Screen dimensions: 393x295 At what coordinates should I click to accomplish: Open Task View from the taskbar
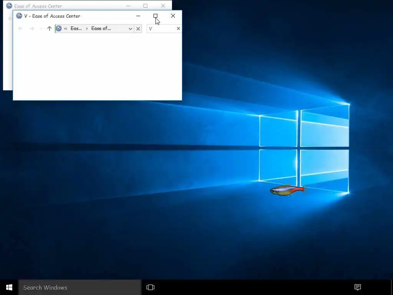point(150,287)
